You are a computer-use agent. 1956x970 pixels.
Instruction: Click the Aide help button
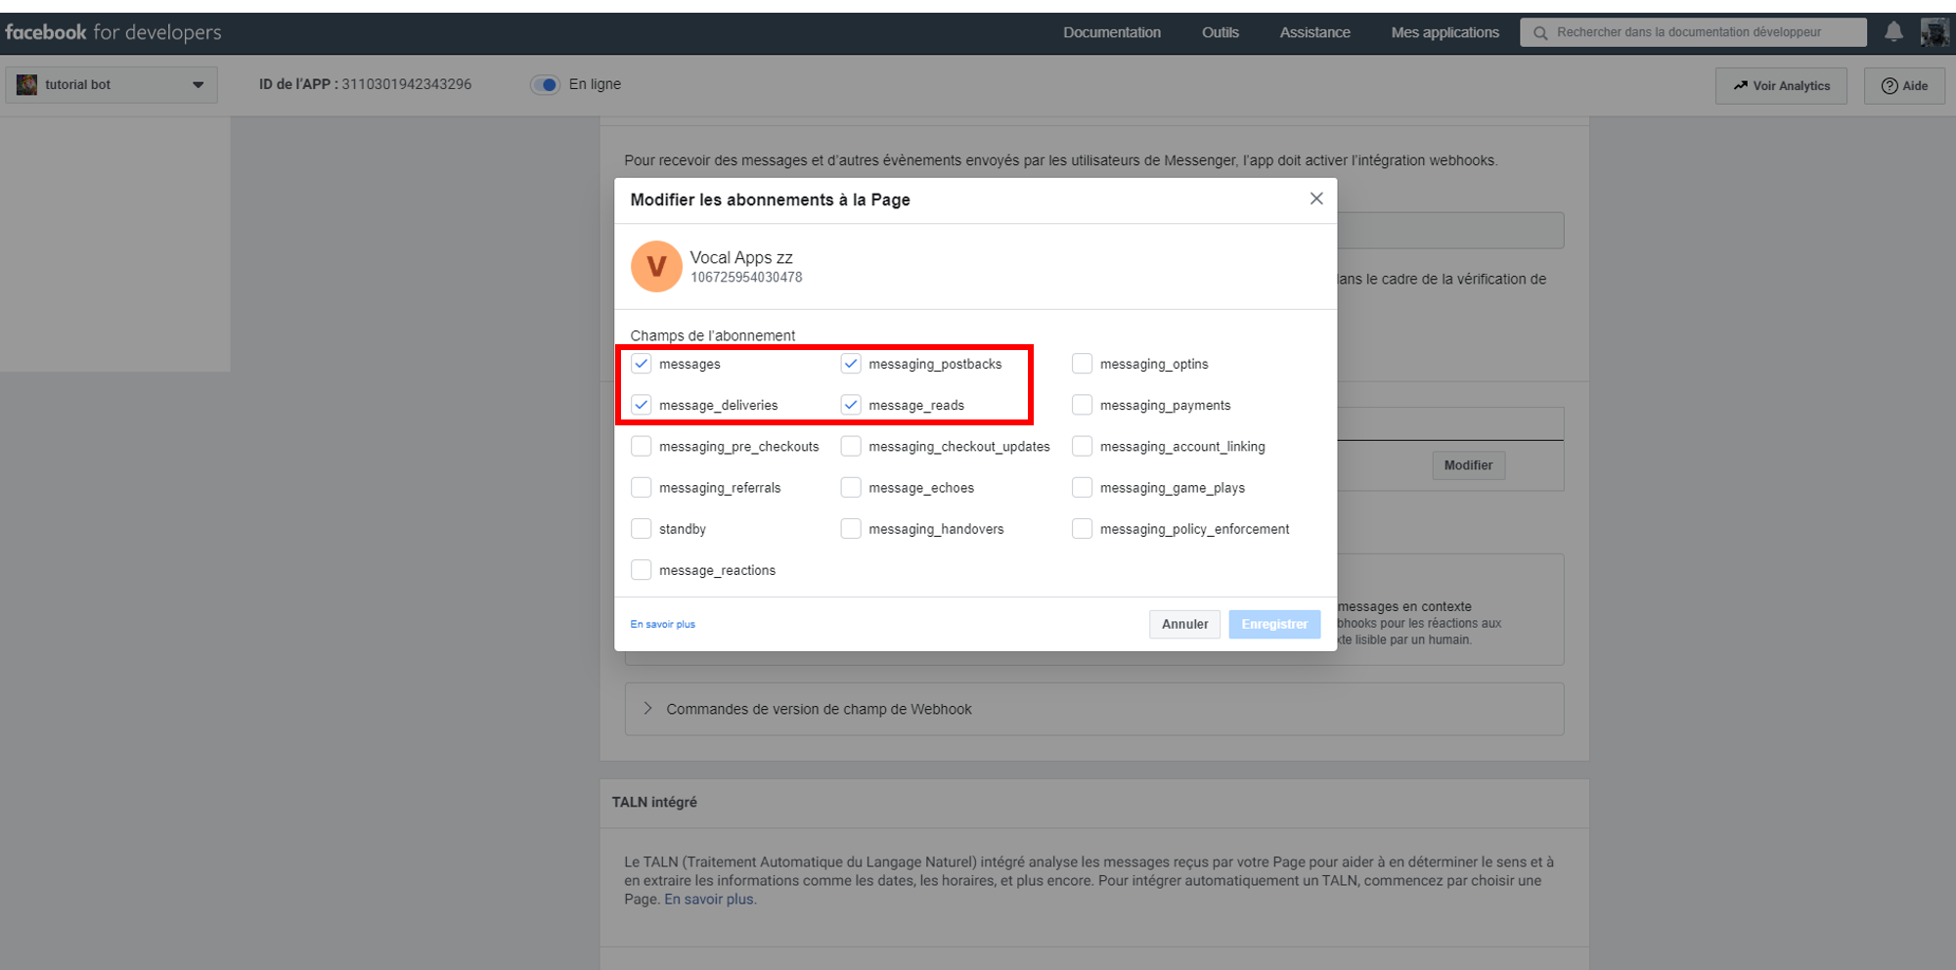(1904, 85)
